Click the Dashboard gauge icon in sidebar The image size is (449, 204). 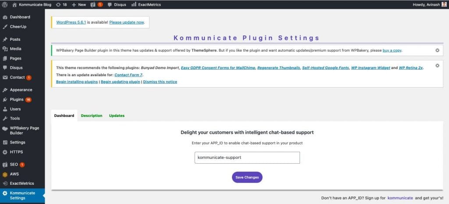coord(5,17)
